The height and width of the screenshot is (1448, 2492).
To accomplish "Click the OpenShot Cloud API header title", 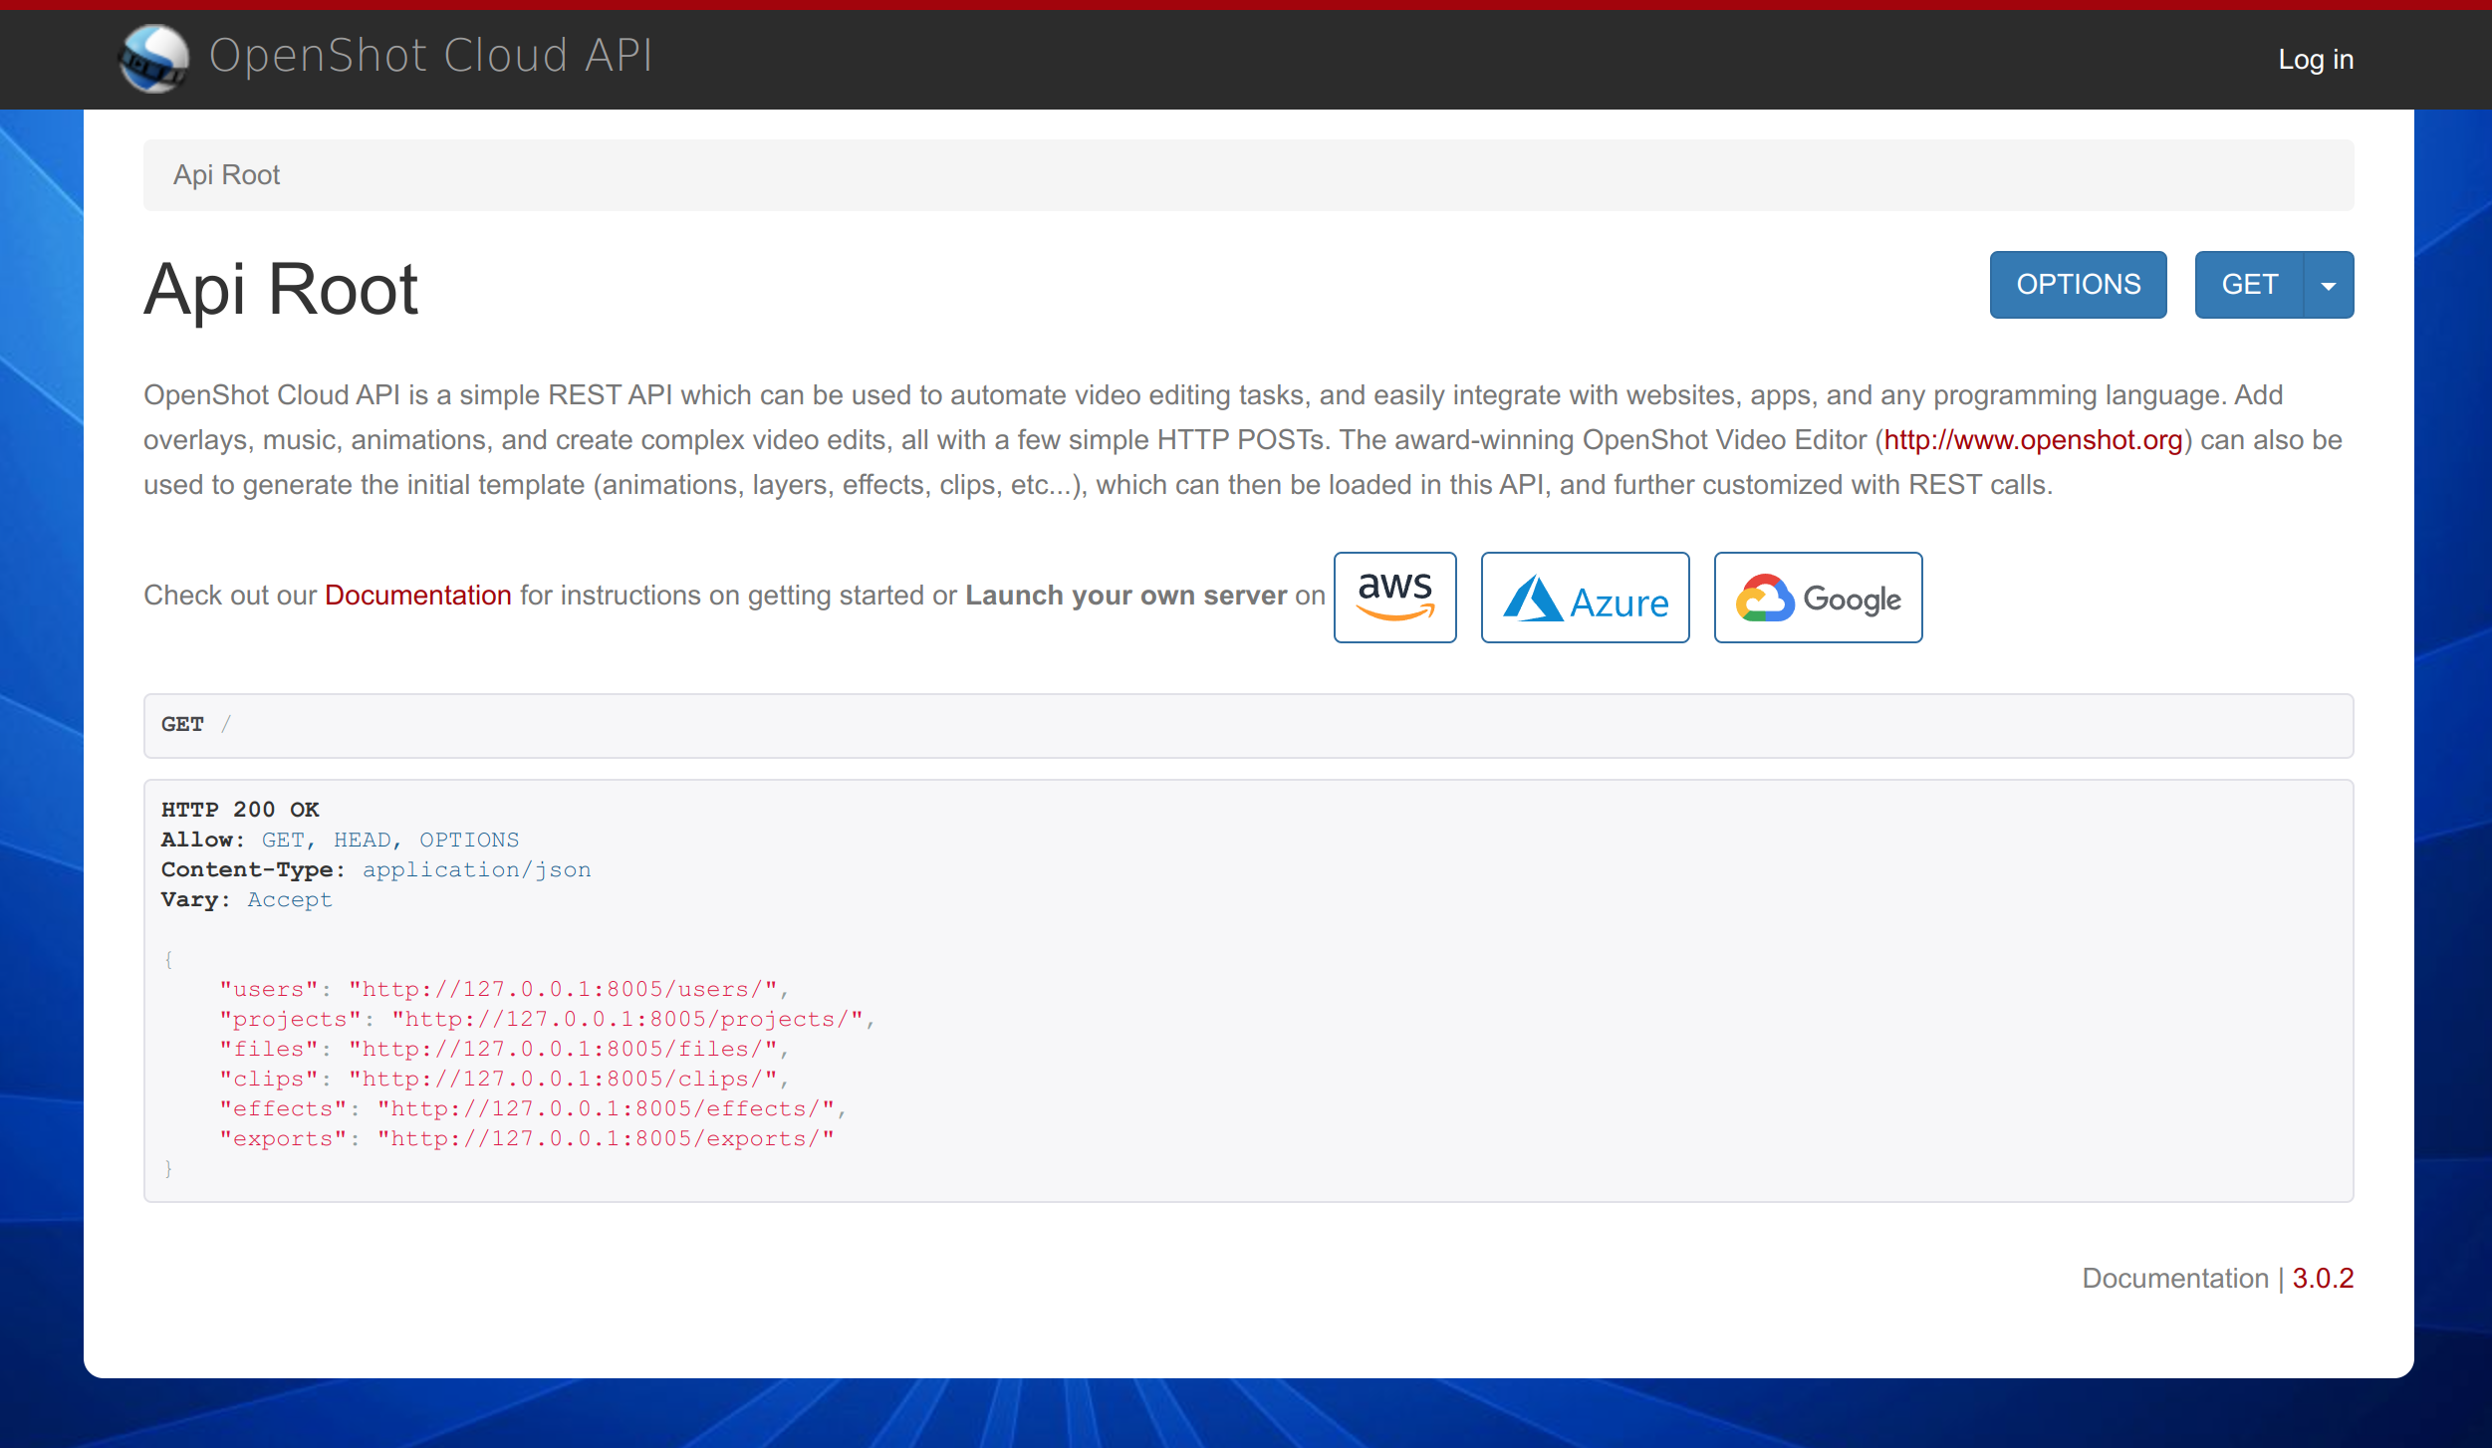I will 430,56.
